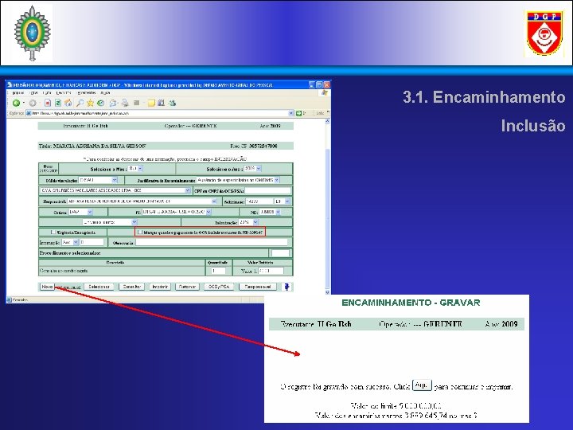Open the Destino dropdown

point(80,212)
